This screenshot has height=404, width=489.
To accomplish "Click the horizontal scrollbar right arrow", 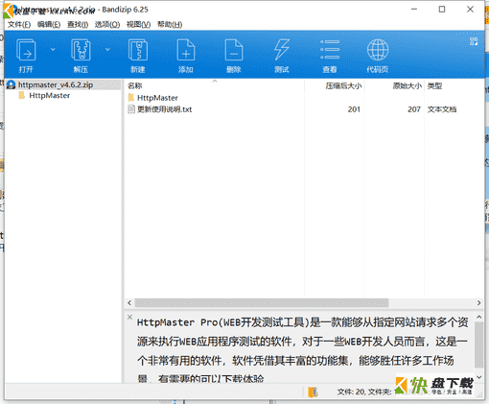I will [x=478, y=302].
